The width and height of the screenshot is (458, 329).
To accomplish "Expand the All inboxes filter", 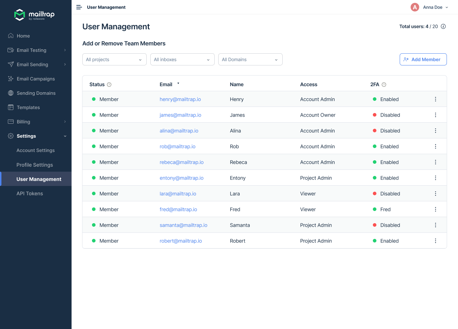I will pos(182,60).
